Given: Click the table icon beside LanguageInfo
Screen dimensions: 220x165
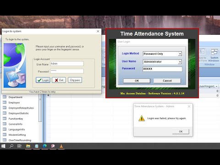Looking at the screenshot, I should (x=5, y=129).
